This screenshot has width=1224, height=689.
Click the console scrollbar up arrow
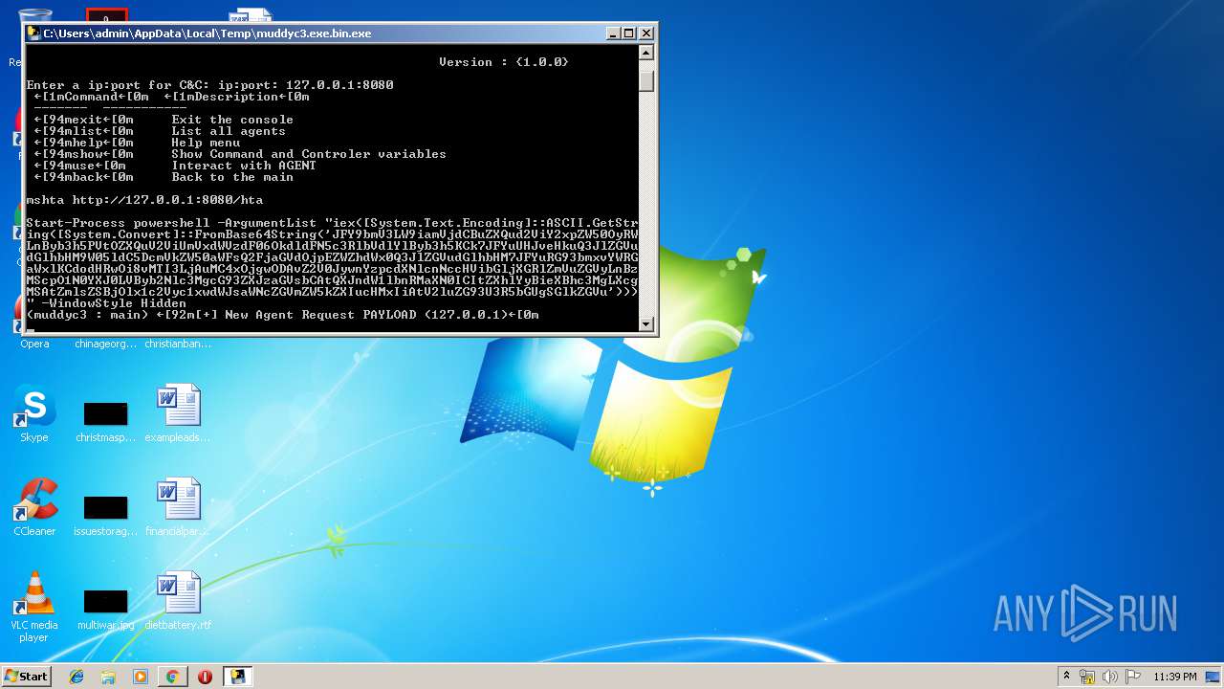[646, 54]
